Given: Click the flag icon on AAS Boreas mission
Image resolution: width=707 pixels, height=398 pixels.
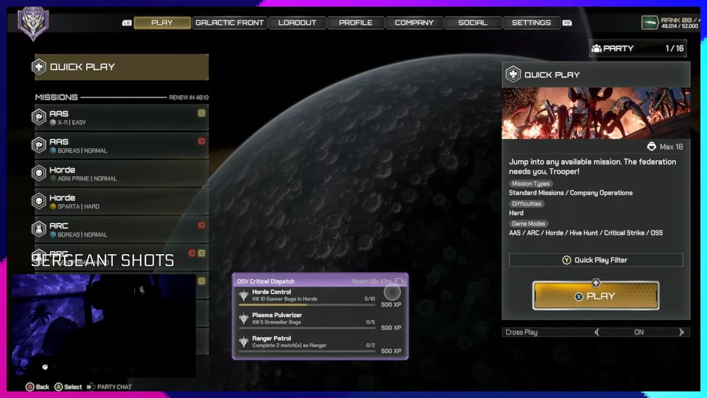Looking at the screenshot, I should point(39,145).
